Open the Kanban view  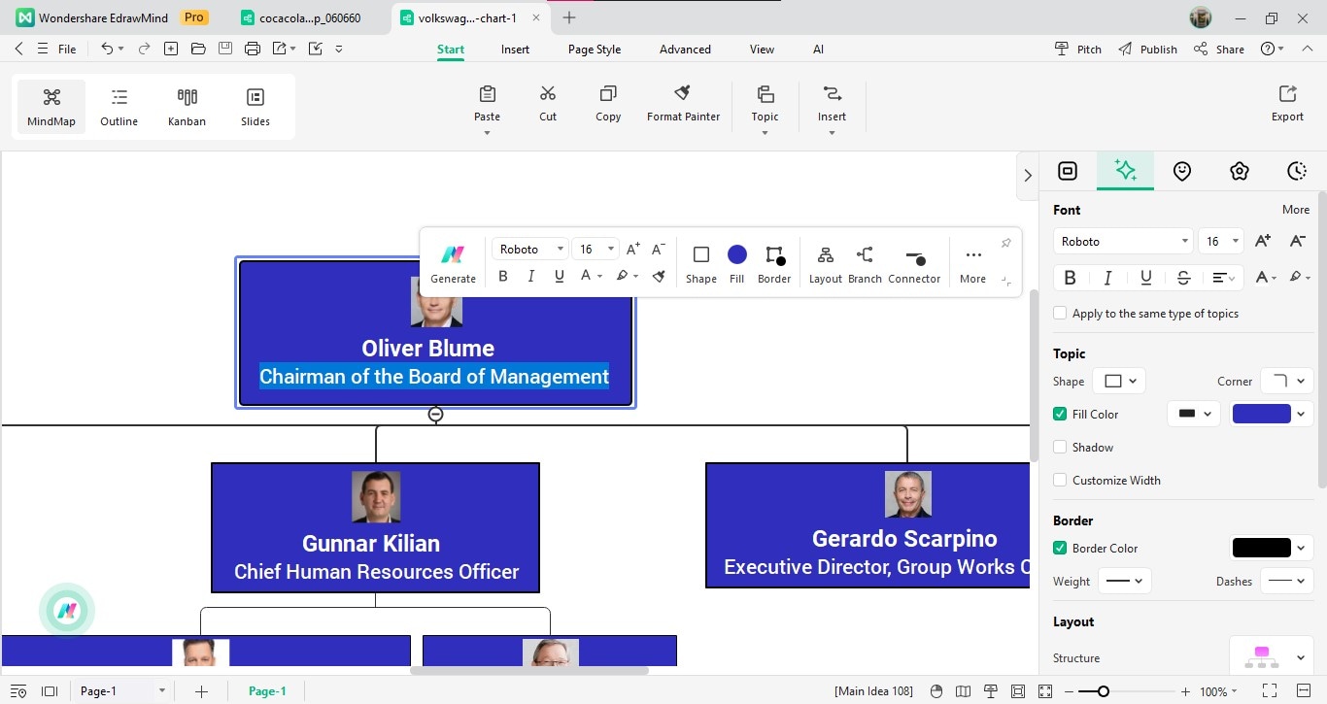point(187,107)
